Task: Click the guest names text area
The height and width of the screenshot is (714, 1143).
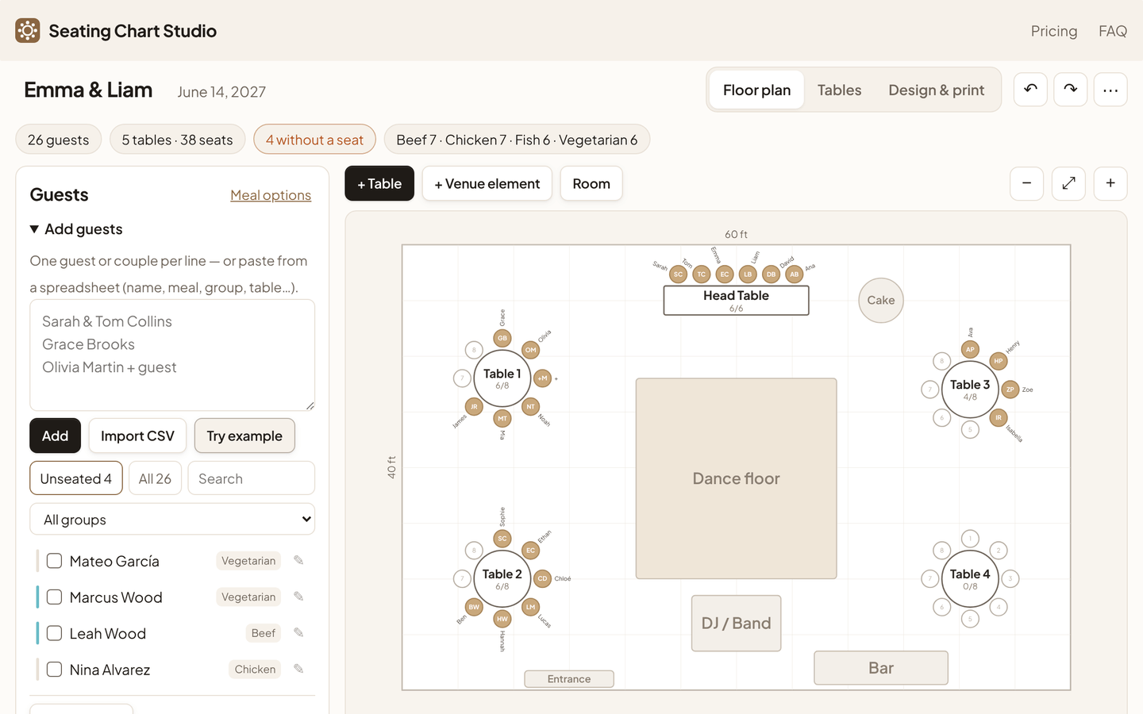Action: point(172,355)
